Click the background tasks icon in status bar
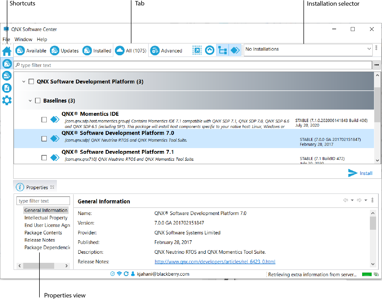Image resolution: width=382 pixels, height=299 pixels. (376, 274)
